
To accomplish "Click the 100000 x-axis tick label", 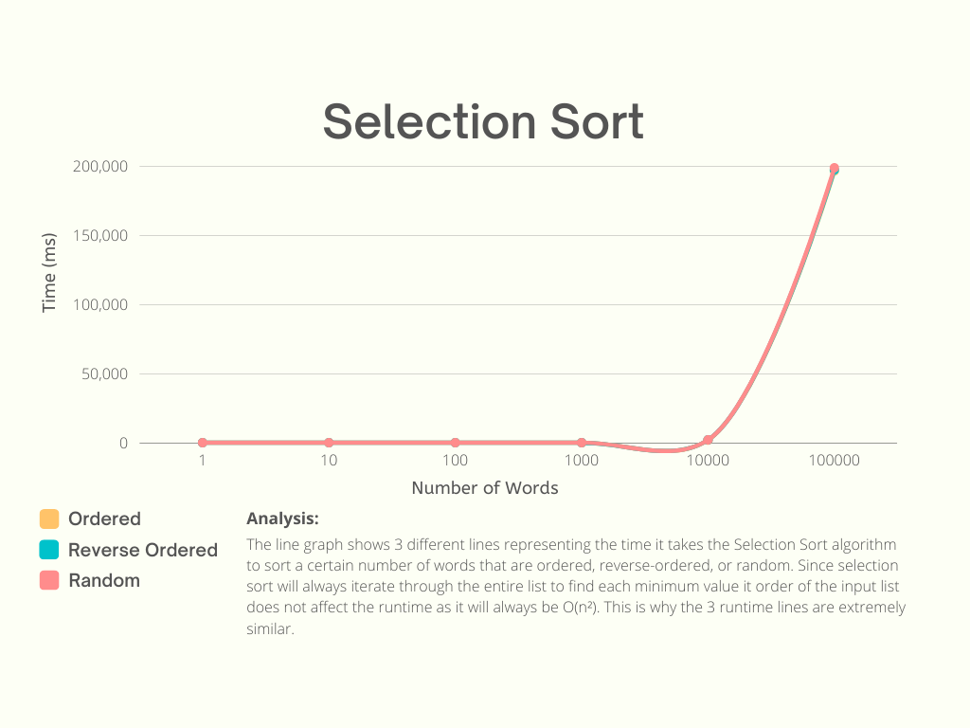I will click(834, 461).
